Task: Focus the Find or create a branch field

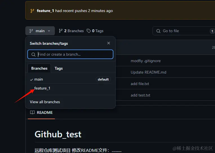Action: click(x=70, y=54)
